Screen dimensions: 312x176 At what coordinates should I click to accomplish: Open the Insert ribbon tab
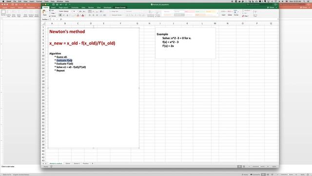(x=53, y=8)
